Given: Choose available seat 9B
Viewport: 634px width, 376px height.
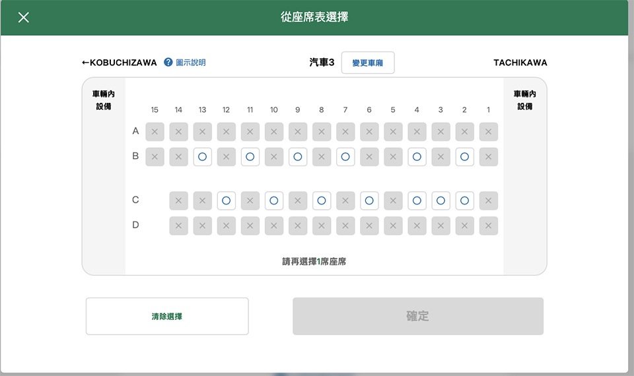Looking at the screenshot, I should point(298,157).
